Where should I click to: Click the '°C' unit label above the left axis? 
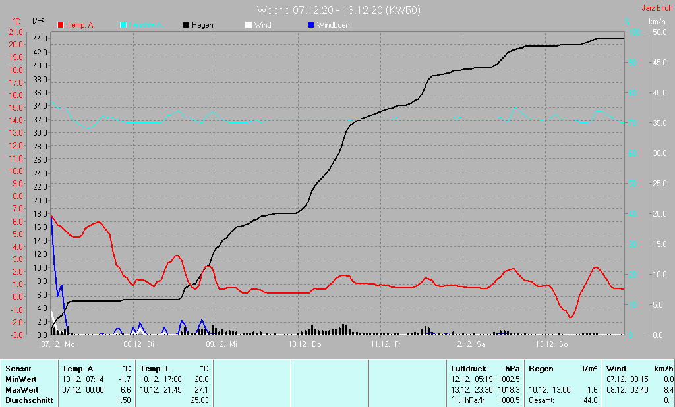(16, 22)
